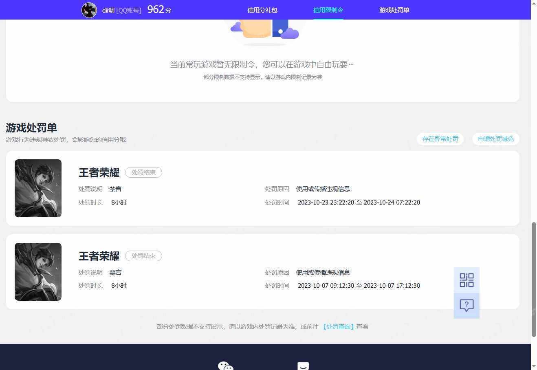
Task: Click 8小时 duration in second penalty card
Action: 119,286
